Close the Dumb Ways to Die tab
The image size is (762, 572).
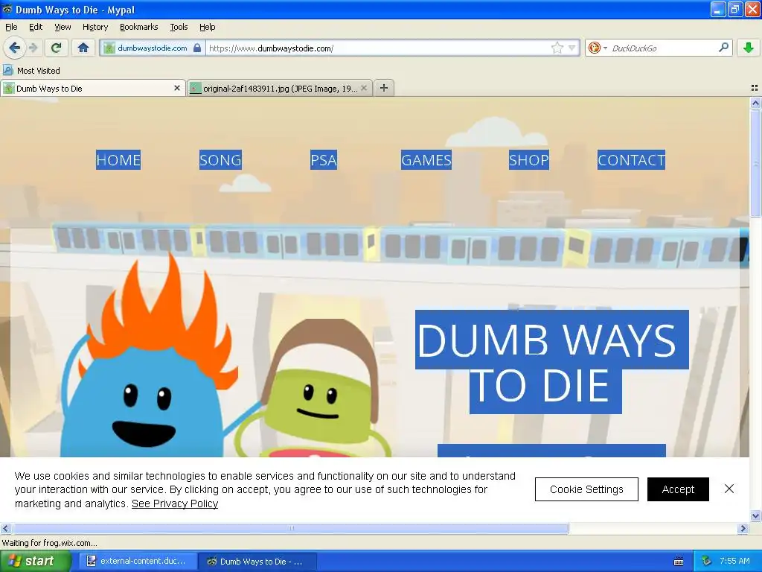click(177, 88)
